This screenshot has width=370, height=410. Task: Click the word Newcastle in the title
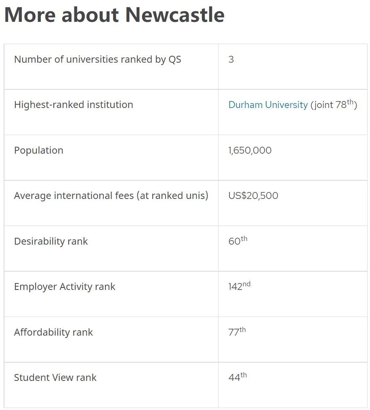175,15
